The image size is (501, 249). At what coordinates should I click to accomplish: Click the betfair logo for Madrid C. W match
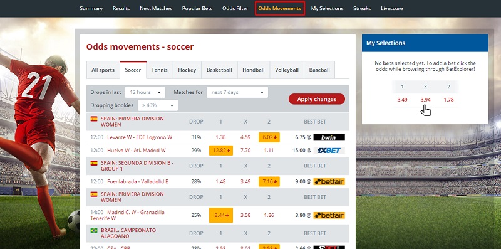click(x=329, y=215)
